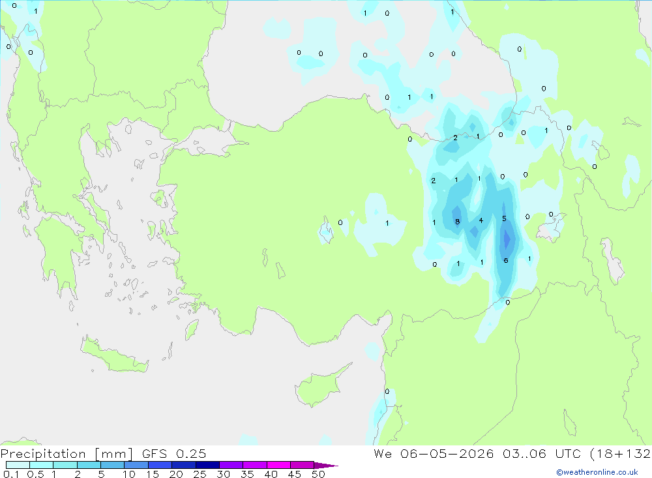Screen dimensions: 652x478
Task: Click the over-50 mm arrow tip of legend
Action: tap(326, 465)
